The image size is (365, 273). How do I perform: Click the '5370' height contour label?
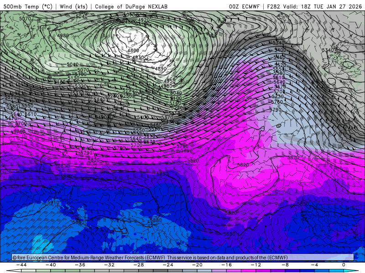tap(167, 117)
